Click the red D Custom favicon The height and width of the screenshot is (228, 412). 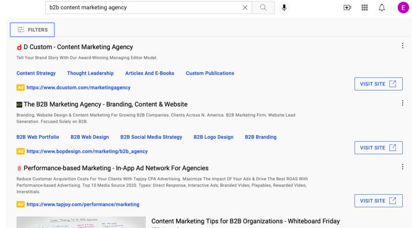pyautogui.click(x=19, y=47)
